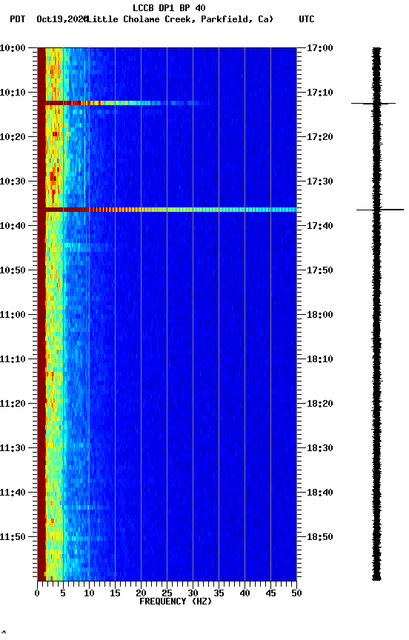
Task: Click the 17:20 UTC time label
Action: (x=320, y=137)
